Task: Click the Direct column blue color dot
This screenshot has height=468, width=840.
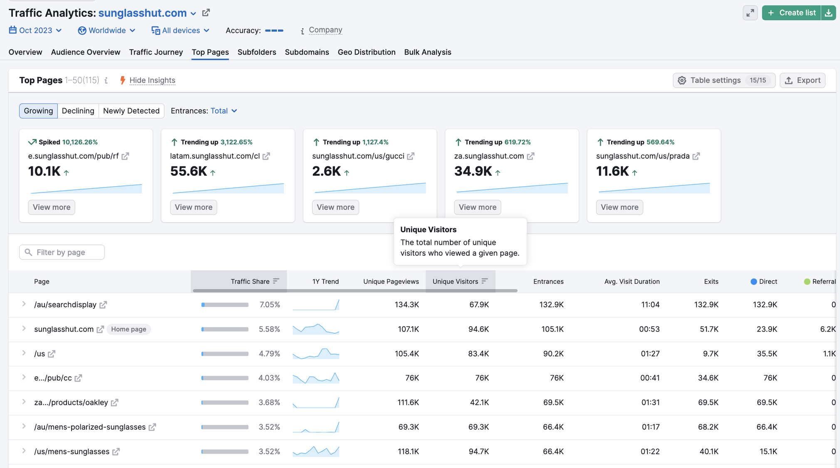Action: [x=754, y=282]
